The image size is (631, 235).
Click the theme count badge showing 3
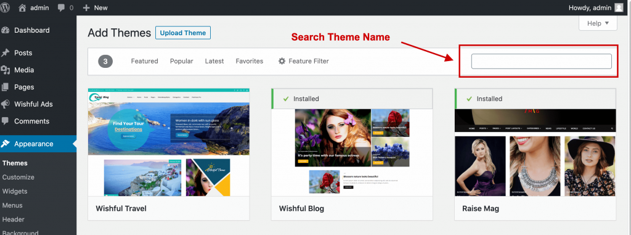coord(105,61)
